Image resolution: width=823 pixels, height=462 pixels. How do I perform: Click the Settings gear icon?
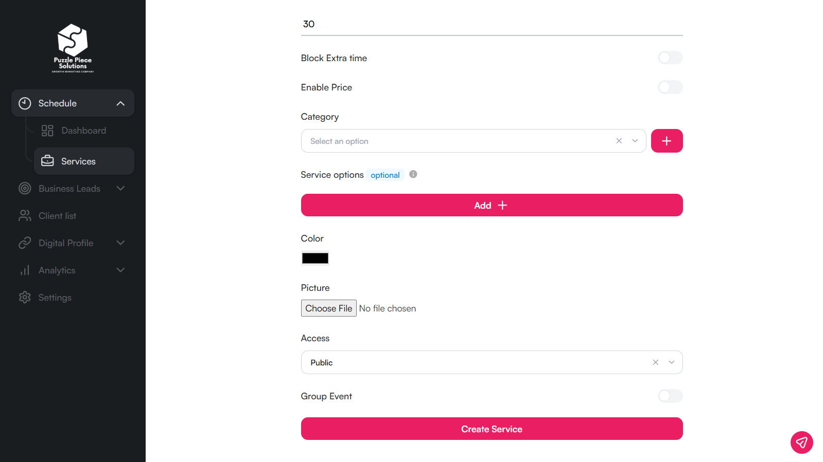pos(24,297)
